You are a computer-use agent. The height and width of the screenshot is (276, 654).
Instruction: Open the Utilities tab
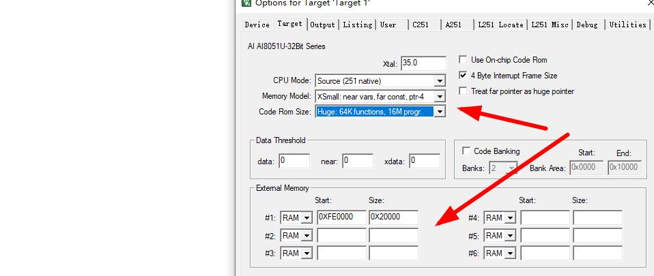click(x=628, y=25)
